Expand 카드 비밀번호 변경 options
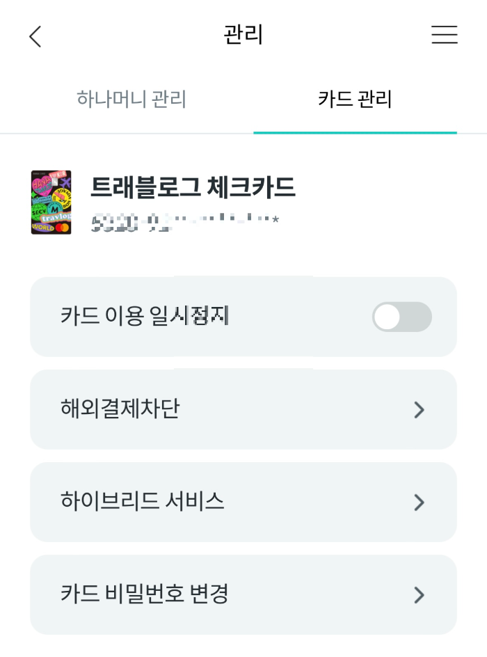Viewport: 487px width, 657px height. pyautogui.click(x=243, y=595)
